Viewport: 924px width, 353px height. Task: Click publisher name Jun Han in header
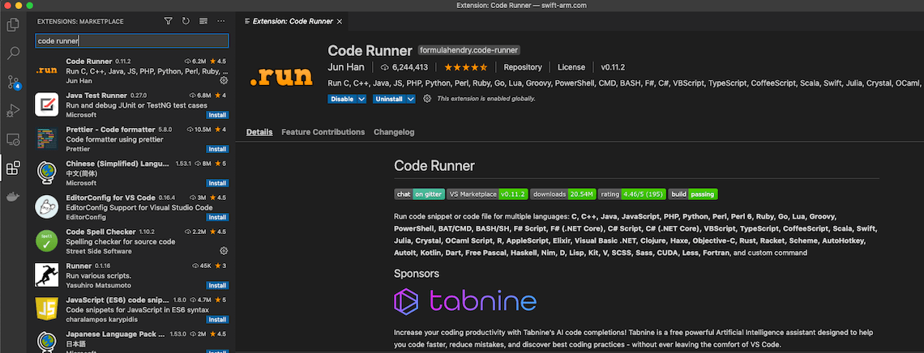[346, 67]
